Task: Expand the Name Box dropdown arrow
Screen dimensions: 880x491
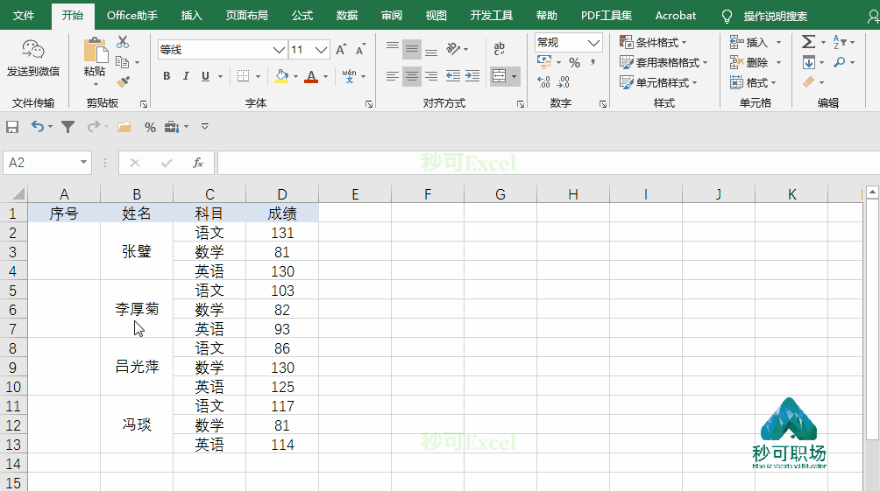Action: [83, 162]
